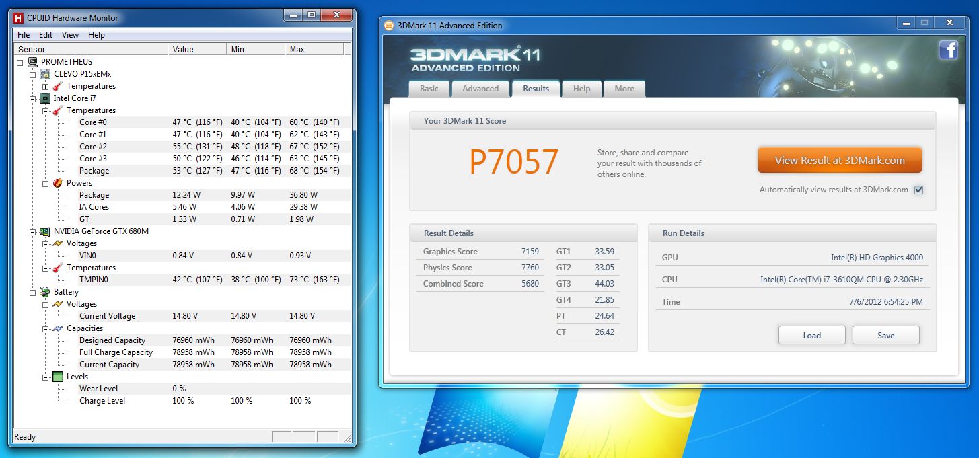Open the Facebook link in 3DMark
The image size is (979, 458).
click(x=949, y=50)
